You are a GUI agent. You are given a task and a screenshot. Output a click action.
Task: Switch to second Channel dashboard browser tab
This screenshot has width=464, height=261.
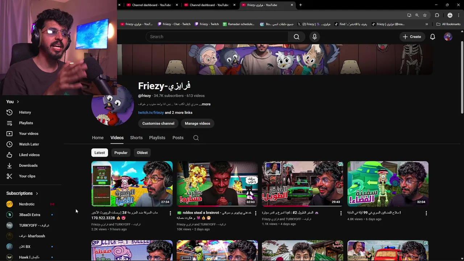(x=210, y=5)
